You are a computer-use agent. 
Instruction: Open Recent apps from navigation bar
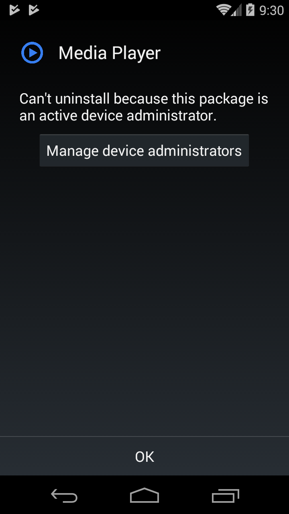225,496
